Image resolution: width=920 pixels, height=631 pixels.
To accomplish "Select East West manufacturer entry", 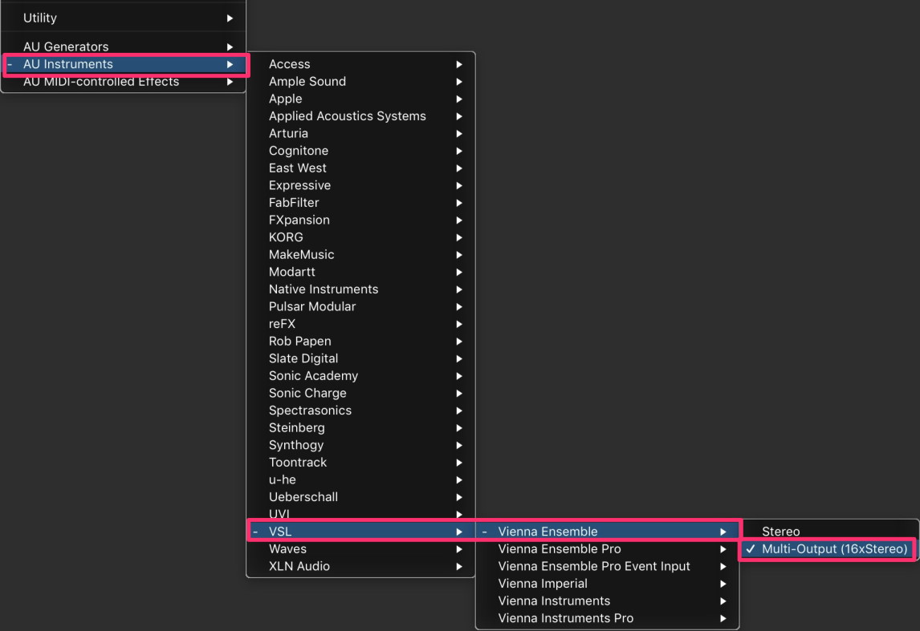I will 360,168.
